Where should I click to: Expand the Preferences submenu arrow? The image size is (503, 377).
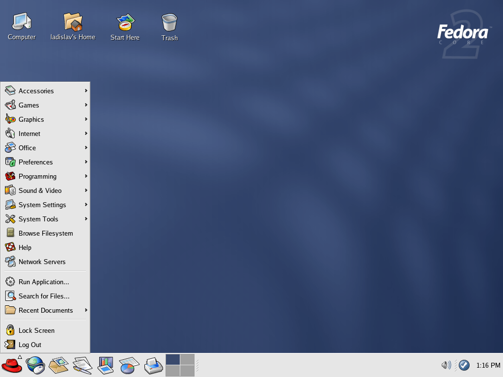[86, 162]
